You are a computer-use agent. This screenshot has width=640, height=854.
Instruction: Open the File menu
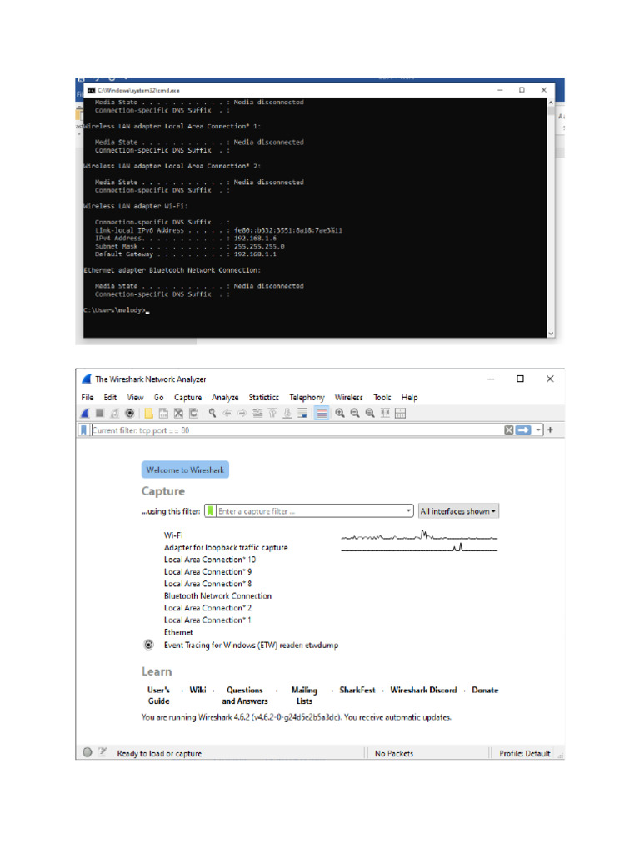[x=87, y=398]
